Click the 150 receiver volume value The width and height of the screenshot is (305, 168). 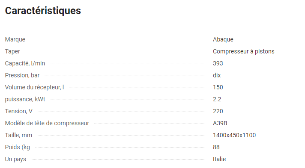click(x=218, y=87)
